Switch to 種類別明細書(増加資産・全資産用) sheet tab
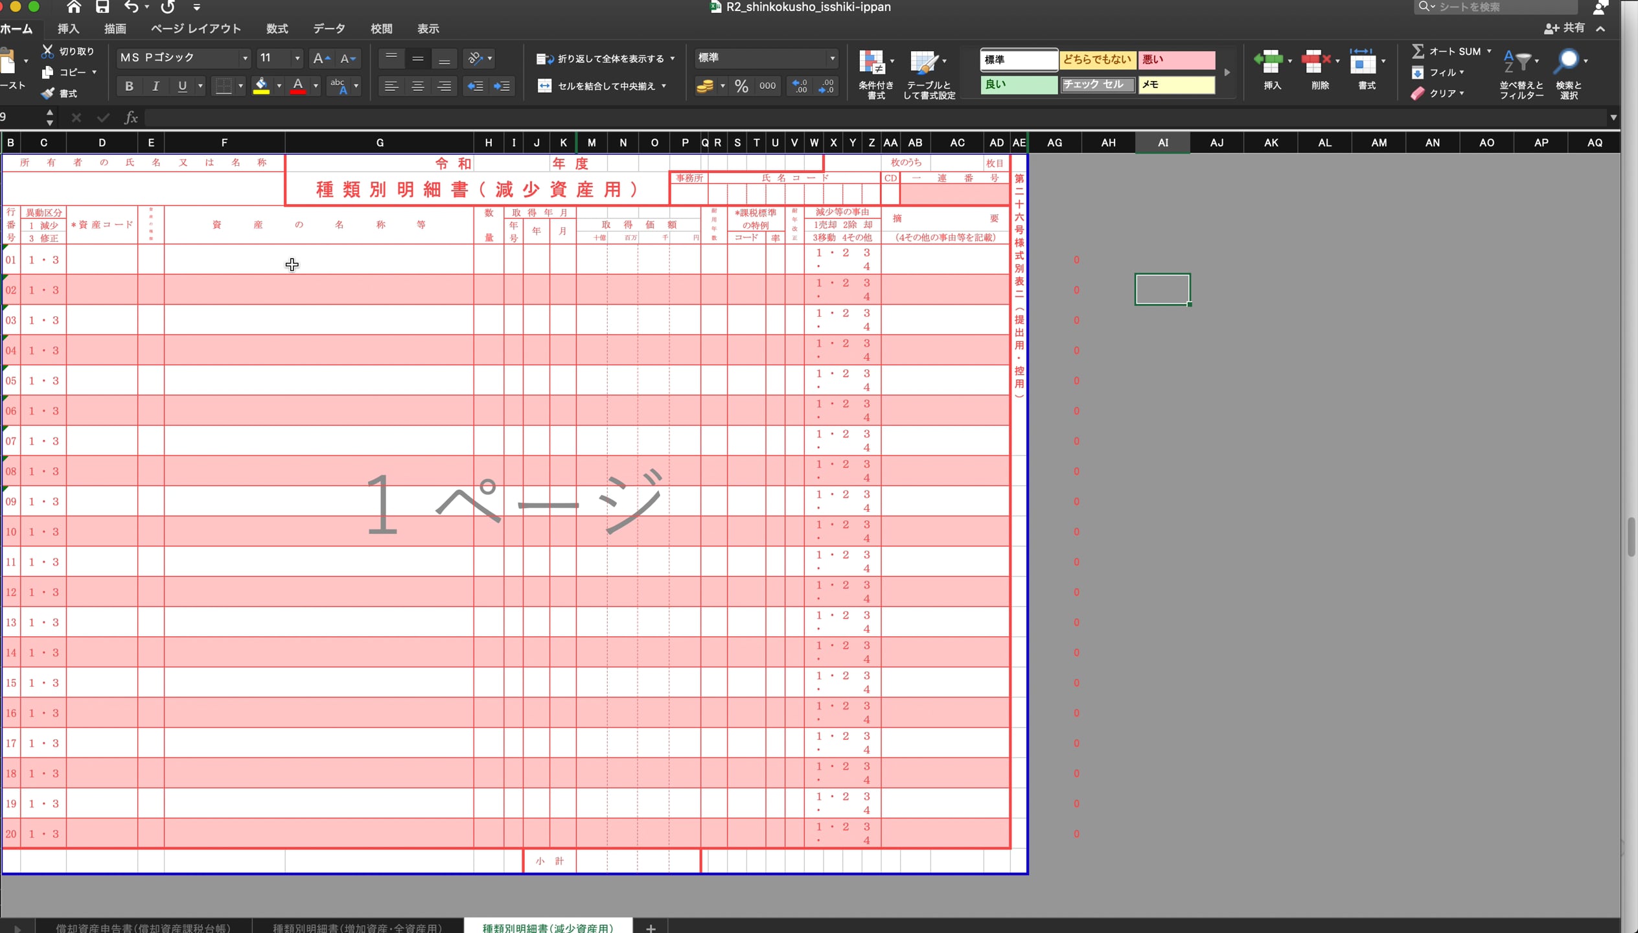Screen dimensions: 1638x933 point(357,927)
